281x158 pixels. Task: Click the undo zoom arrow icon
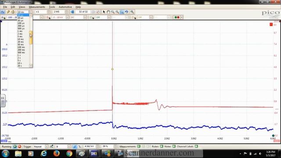click(x=126, y=12)
